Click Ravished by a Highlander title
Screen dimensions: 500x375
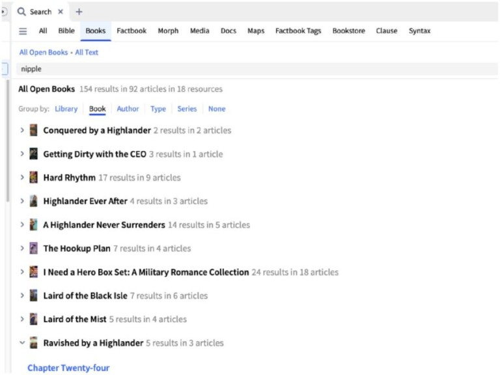[94, 343]
